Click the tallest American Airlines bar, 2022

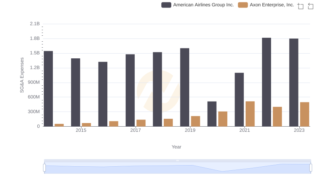266,82
